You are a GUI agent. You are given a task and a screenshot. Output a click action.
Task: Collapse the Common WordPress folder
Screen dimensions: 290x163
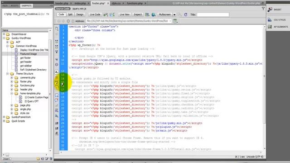click(7, 46)
